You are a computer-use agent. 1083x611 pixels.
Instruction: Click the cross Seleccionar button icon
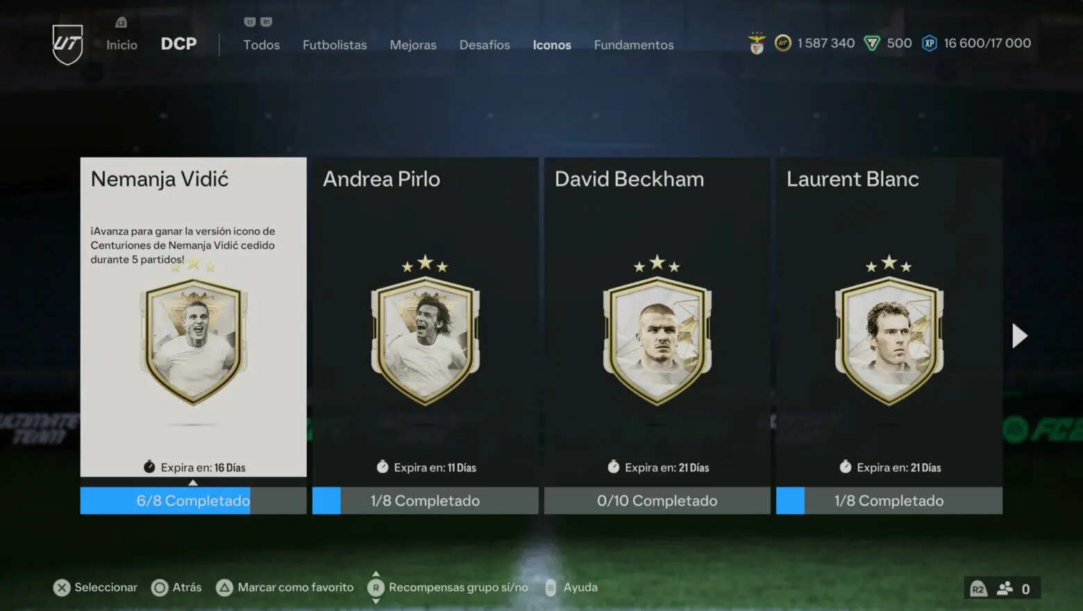click(x=62, y=588)
